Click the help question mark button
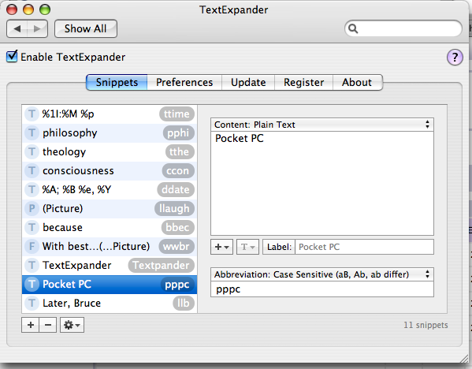Screen dimensions: 472x369 coord(455,58)
